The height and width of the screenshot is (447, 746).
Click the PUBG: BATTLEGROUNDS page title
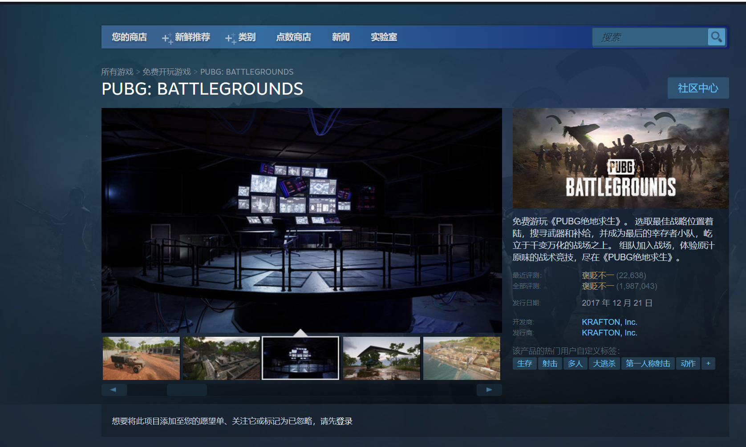pyautogui.click(x=202, y=89)
